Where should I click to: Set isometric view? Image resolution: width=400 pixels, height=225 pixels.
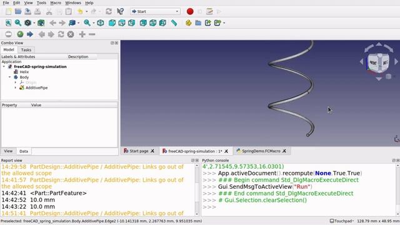[x=101, y=23]
